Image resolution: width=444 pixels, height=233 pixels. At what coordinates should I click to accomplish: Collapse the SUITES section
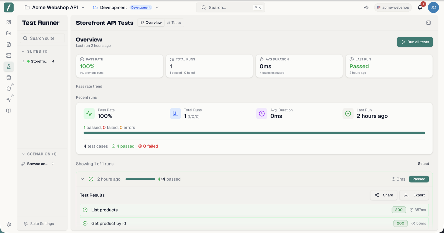coord(23,52)
